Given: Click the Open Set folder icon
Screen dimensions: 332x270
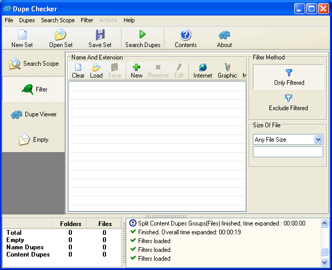Looking at the screenshot, I should click(61, 35).
